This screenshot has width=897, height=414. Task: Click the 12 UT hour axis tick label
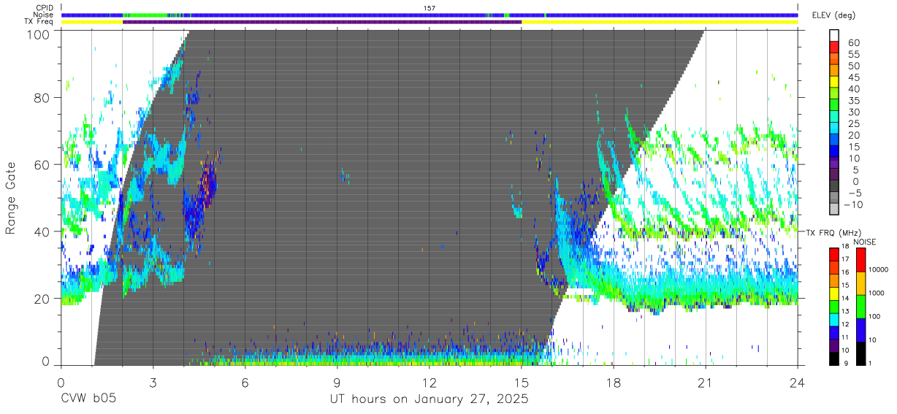[430, 382]
